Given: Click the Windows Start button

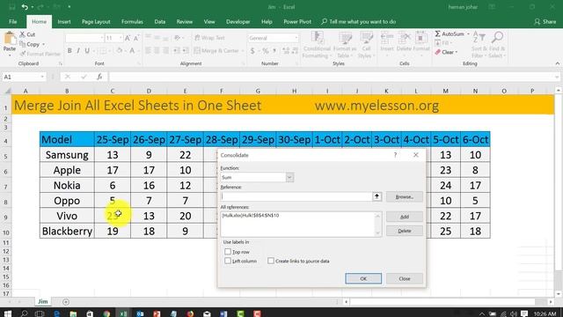Looking at the screenshot, I should pos(8,313).
